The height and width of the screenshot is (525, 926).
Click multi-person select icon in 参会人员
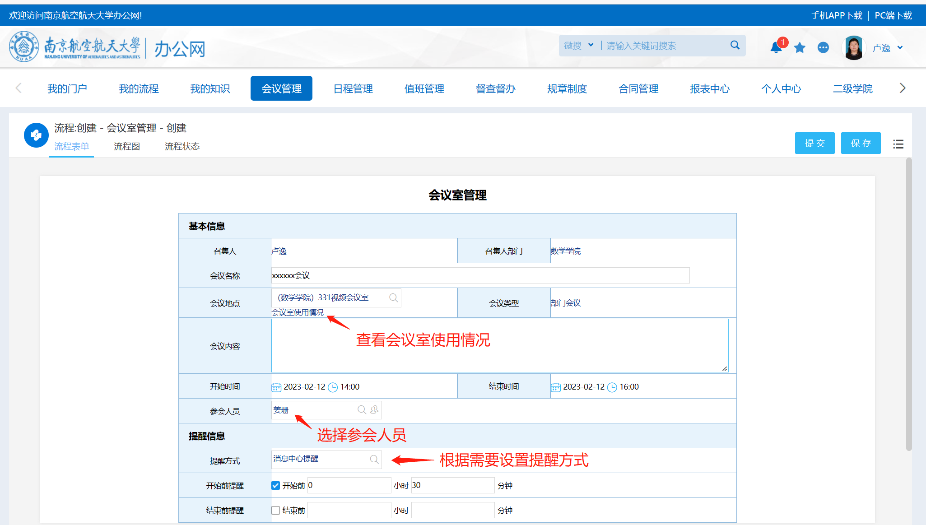(374, 410)
